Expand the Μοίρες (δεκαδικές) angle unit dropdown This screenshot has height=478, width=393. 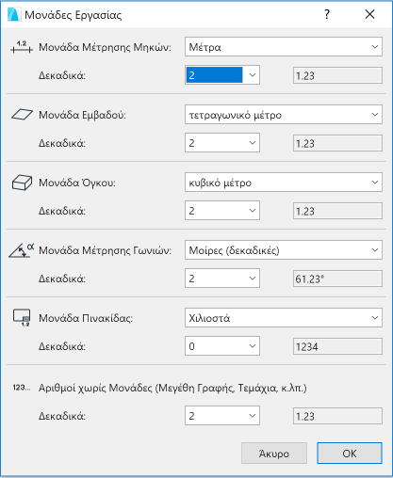284,250
